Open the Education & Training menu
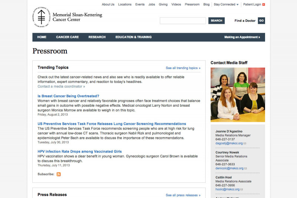297x198 pixels. [133, 37]
